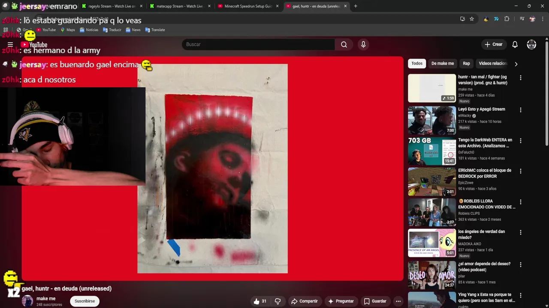
Task: Open the apps grid in bookmarks bar
Action: (x=6, y=30)
